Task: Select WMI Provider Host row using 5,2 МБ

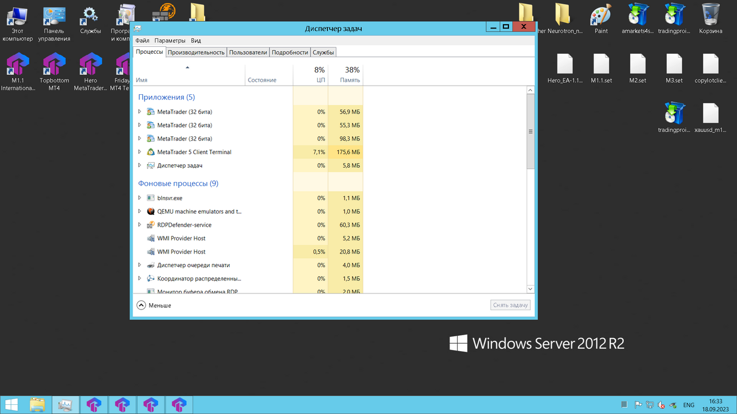Action: tap(248, 238)
